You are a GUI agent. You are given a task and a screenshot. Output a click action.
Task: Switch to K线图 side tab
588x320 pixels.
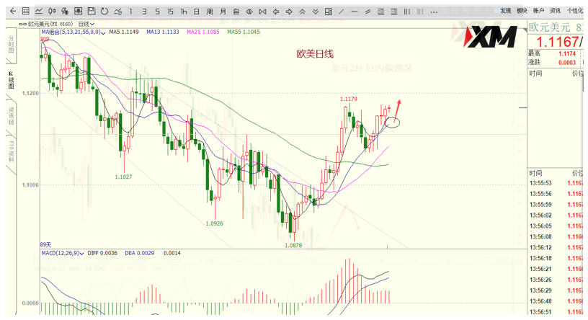(11, 80)
